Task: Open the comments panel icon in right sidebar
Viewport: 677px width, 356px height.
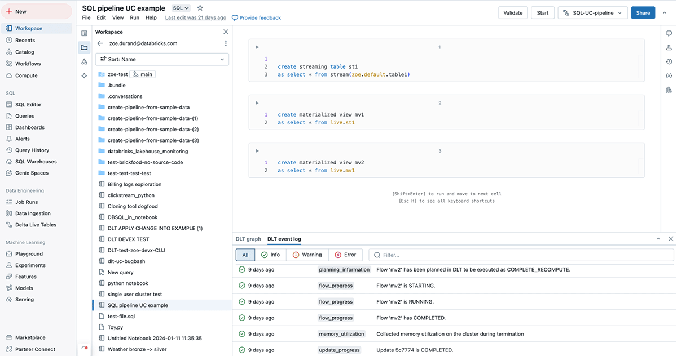Action: click(x=669, y=34)
